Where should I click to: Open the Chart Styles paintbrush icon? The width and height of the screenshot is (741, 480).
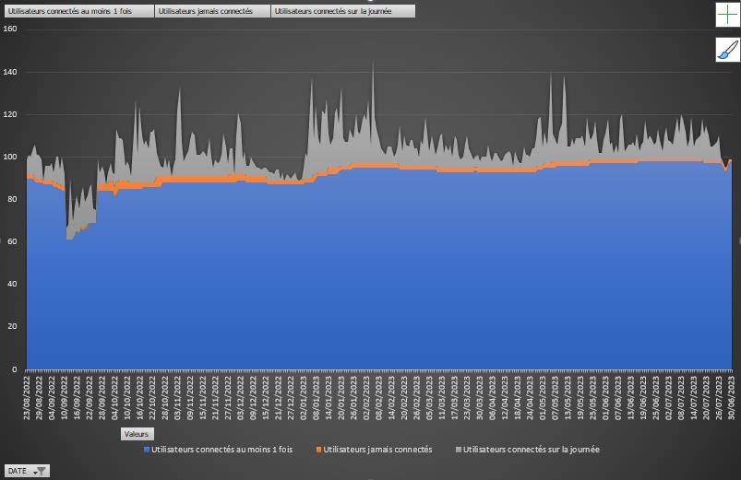[727, 51]
